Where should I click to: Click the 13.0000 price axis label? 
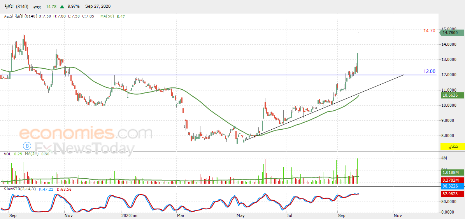pyautogui.click(x=449, y=59)
